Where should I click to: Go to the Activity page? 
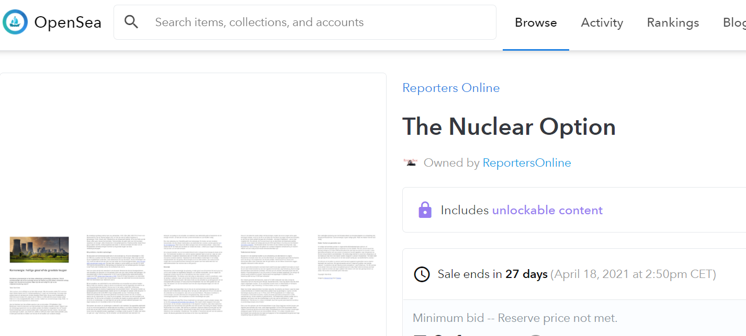(602, 23)
